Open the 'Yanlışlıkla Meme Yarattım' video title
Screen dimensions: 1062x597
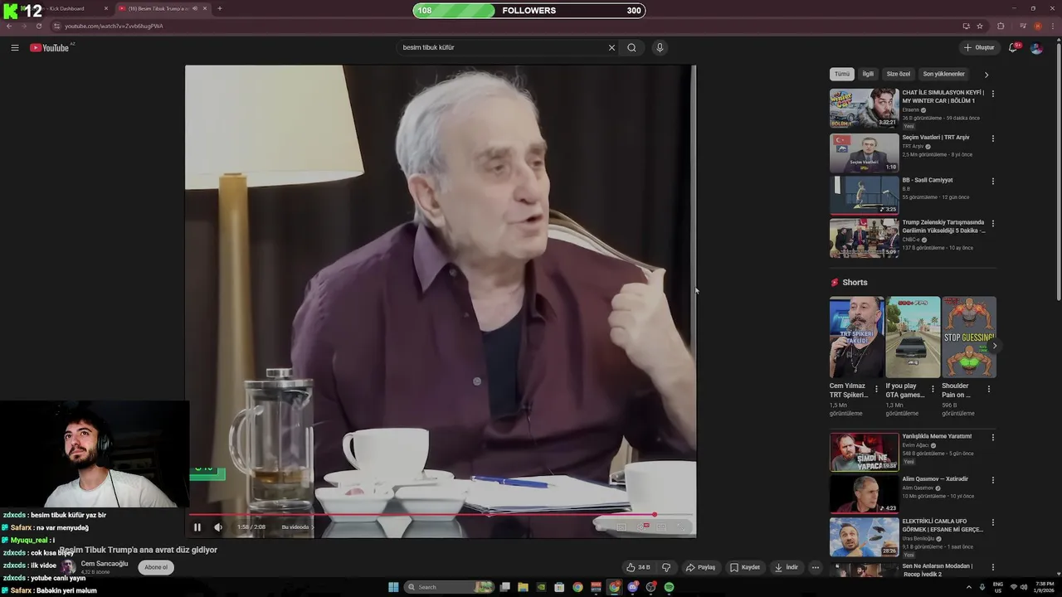coord(937,436)
